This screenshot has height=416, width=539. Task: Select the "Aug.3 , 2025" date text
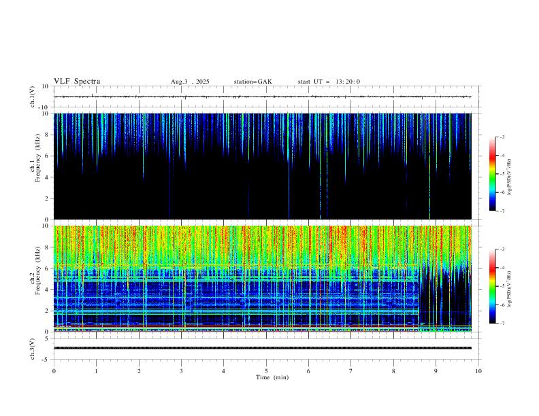[x=190, y=82]
